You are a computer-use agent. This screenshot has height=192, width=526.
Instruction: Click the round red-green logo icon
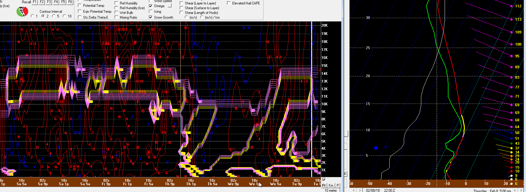tap(22, 12)
